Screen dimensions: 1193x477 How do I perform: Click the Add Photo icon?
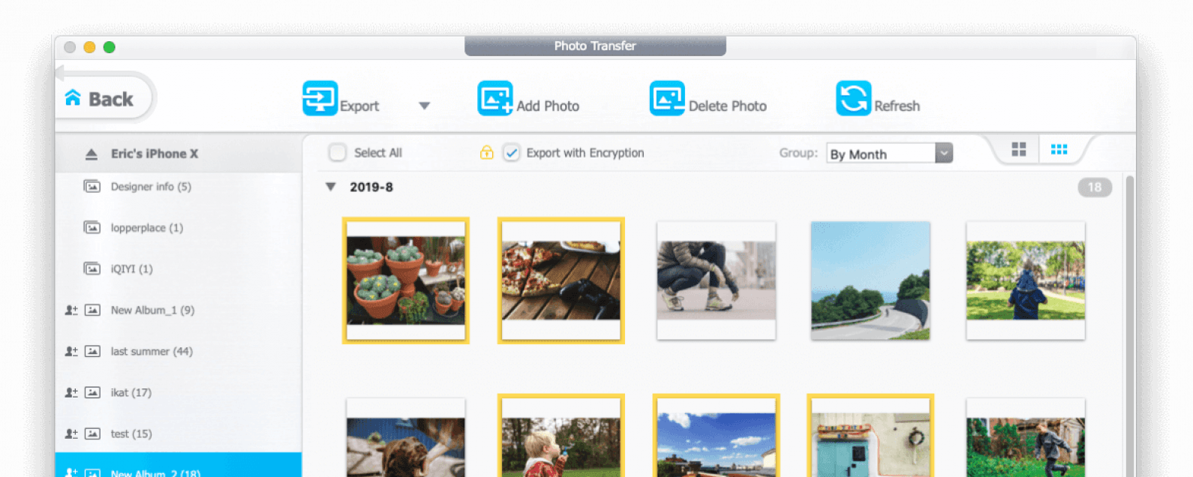(x=495, y=98)
